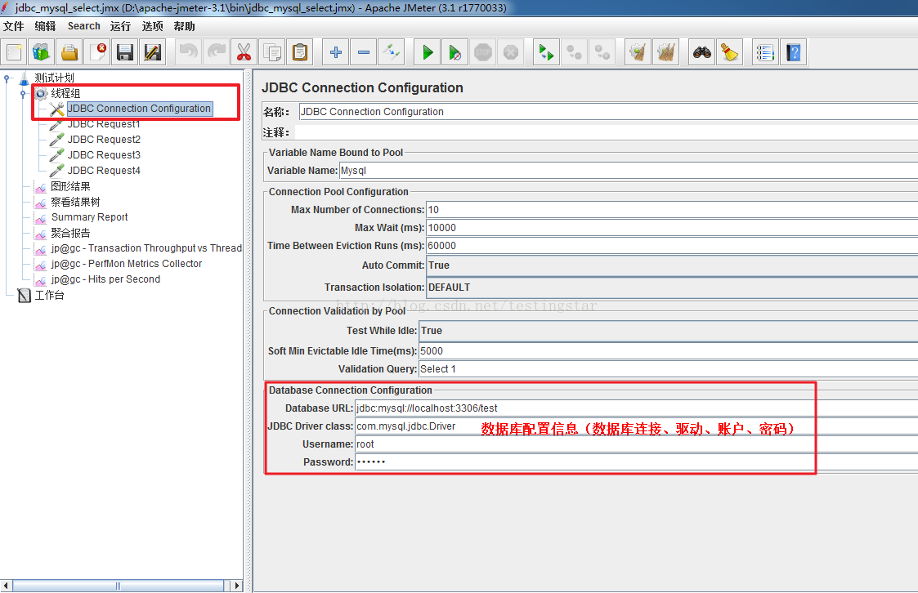The width and height of the screenshot is (918, 593).
Task: Click the Copy icon in toolbar
Action: [x=272, y=52]
